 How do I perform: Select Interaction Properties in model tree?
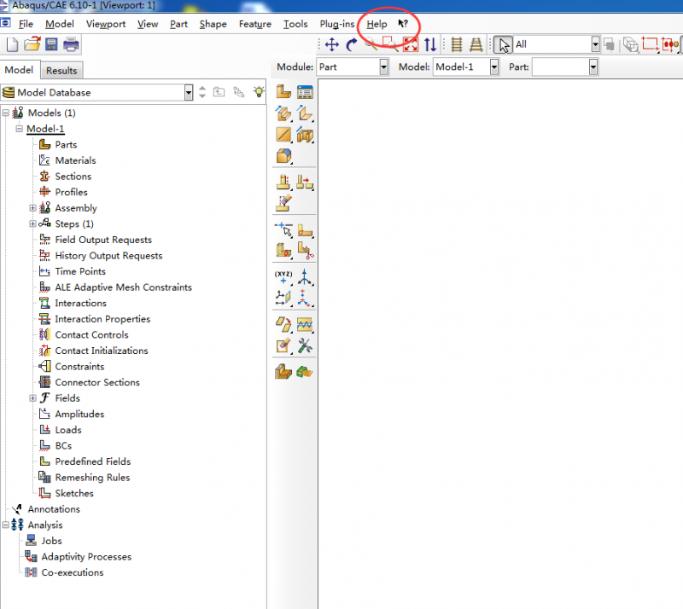pos(102,319)
